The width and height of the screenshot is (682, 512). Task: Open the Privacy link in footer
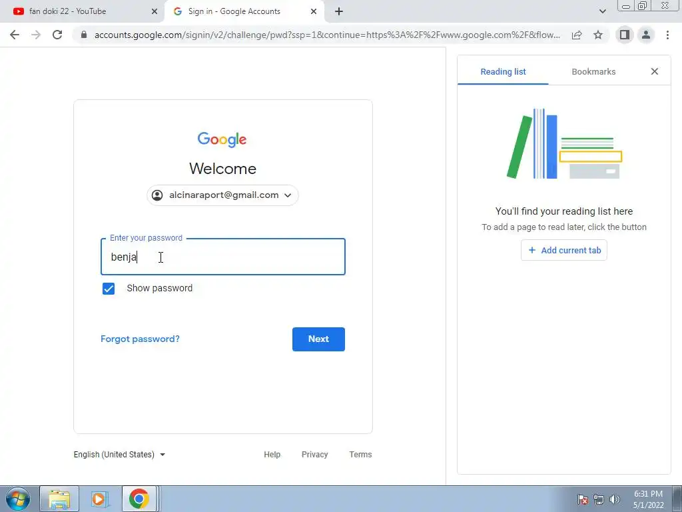tap(314, 455)
